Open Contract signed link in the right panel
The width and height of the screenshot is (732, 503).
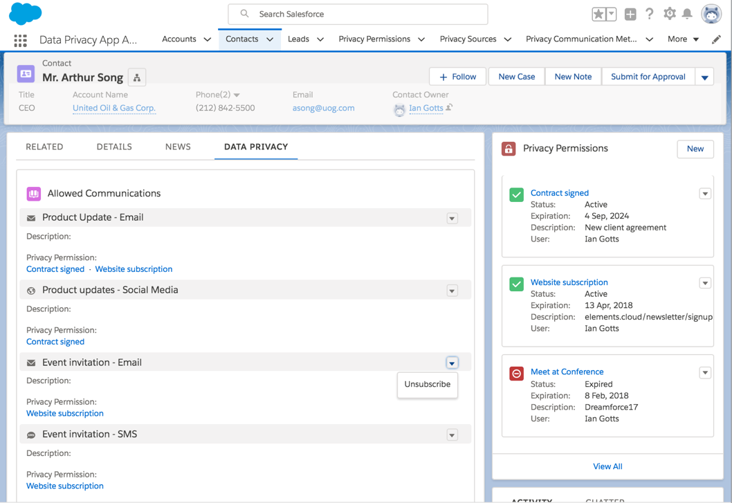559,193
